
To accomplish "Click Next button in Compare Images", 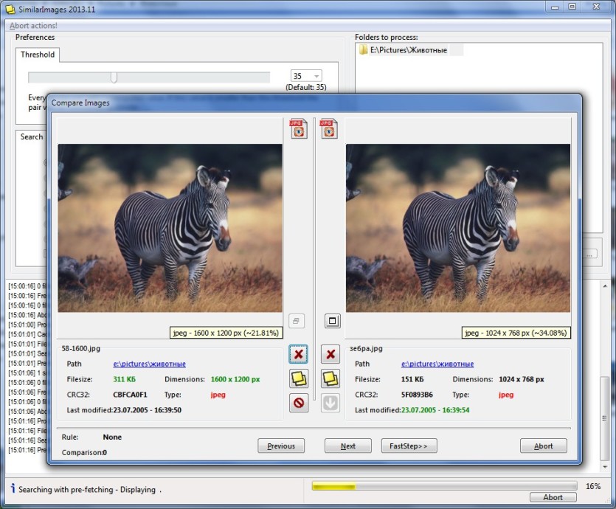I will pos(348,446).
